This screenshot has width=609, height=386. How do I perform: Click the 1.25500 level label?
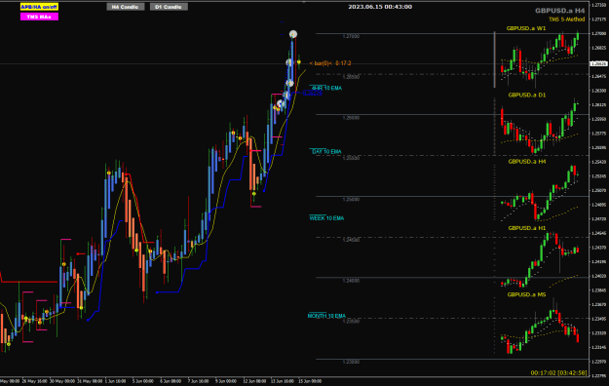coord(351,158)
